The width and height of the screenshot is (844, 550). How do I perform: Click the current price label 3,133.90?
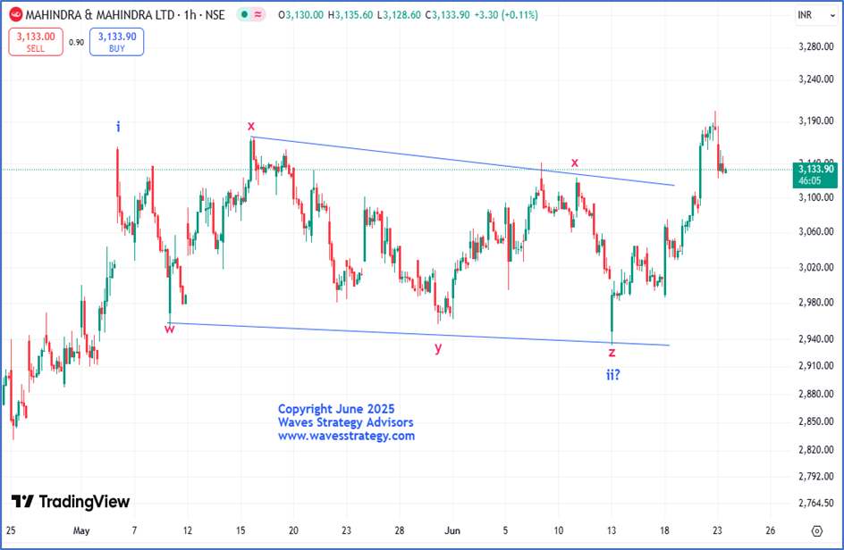pos(814,175)
